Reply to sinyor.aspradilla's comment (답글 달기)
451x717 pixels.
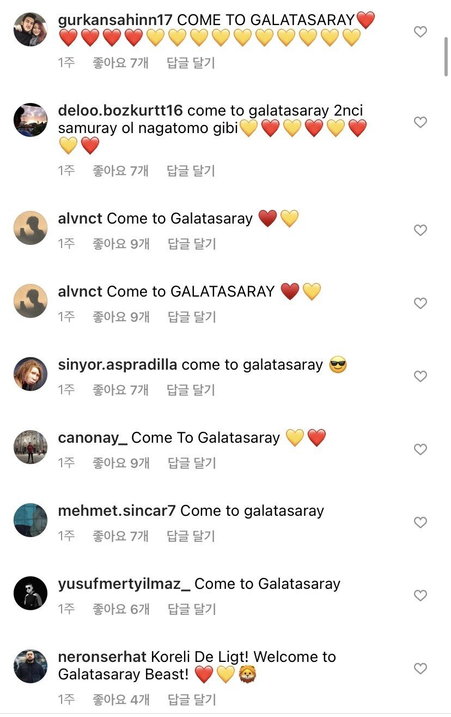191,390
